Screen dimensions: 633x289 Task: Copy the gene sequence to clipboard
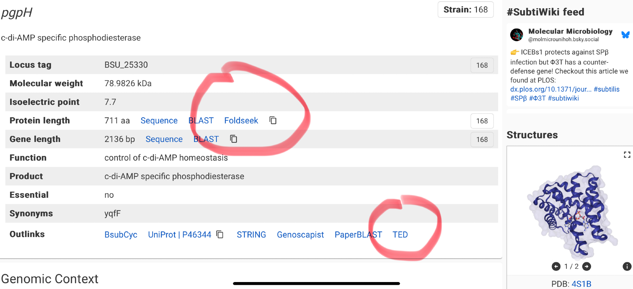234,139
